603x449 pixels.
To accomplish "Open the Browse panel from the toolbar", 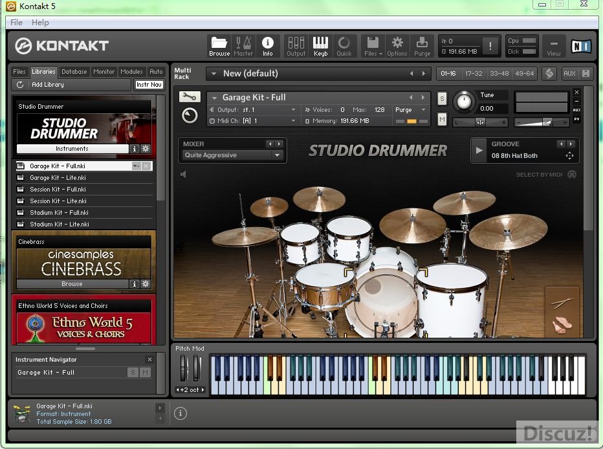I will [219, 46].
